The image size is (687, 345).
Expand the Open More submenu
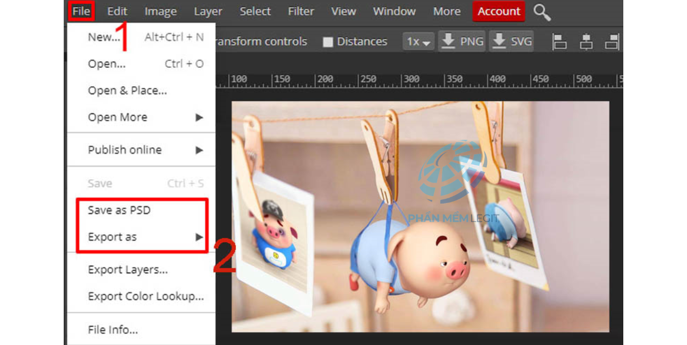(142, 117)
